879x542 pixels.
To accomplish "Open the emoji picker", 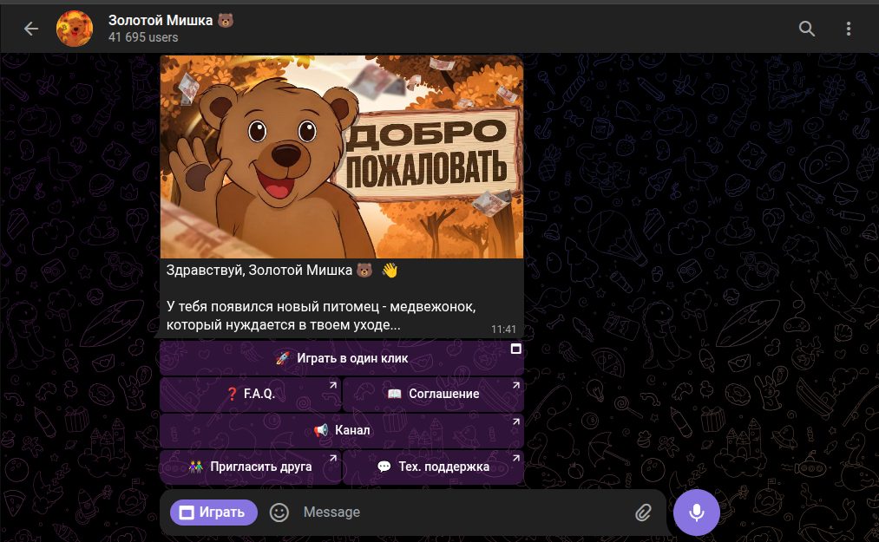I will click(279, 513).
